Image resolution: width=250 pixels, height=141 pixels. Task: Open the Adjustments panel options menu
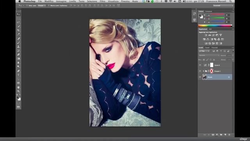(233, 29)
